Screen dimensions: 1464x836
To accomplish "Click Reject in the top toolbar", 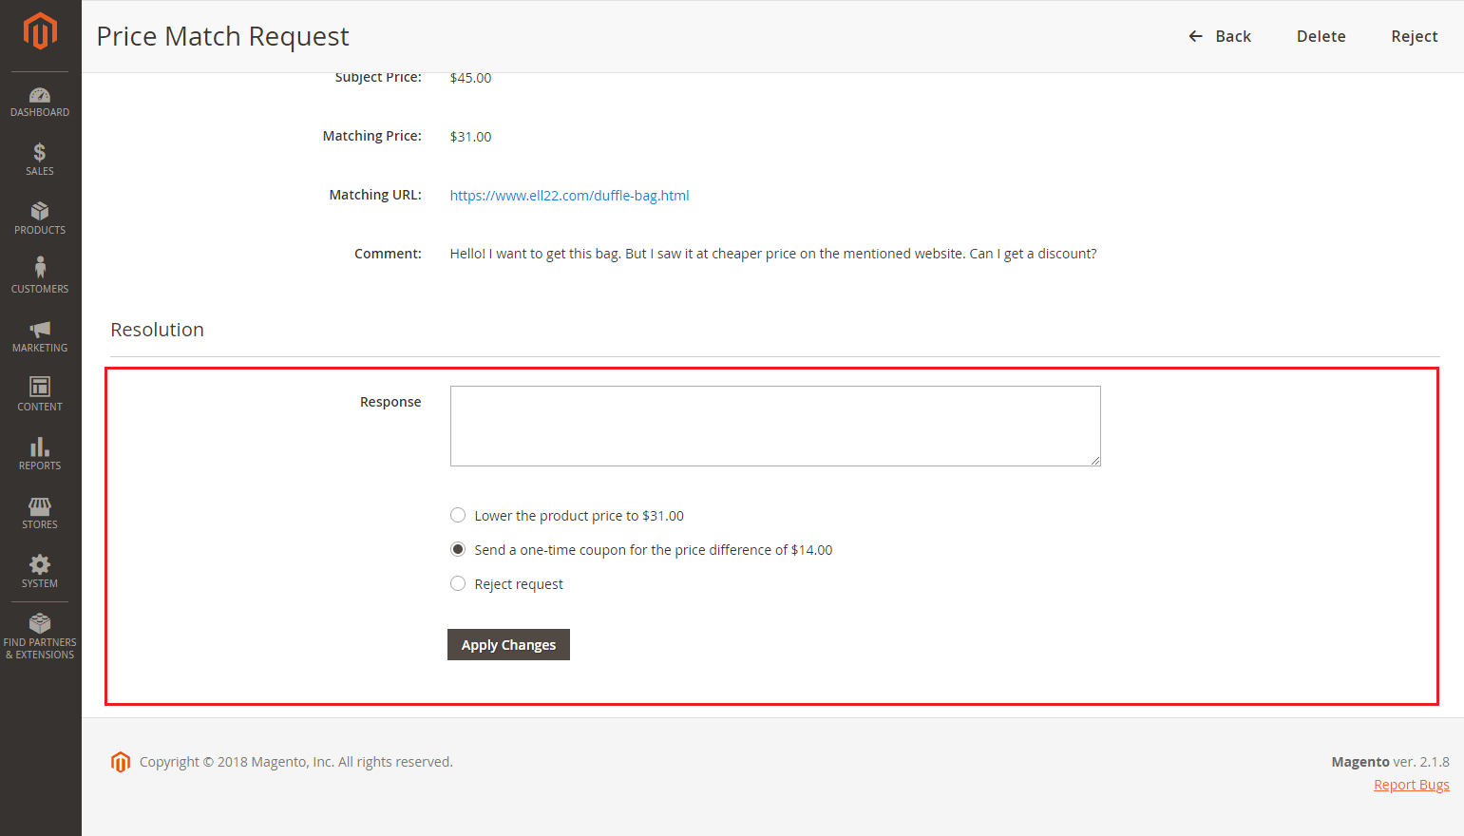I will [1414, 35].
